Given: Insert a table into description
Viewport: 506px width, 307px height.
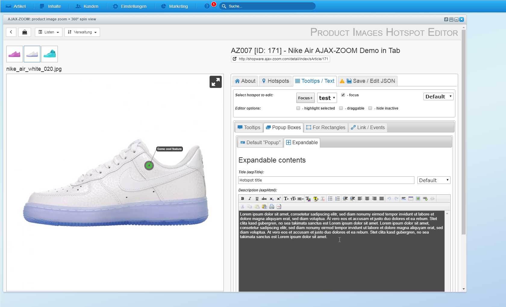Looking at the screenshot, I should coord(411,199).
